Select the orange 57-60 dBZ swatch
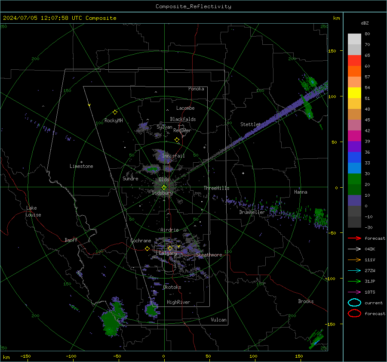Image resolution: width=387 pixels, height=362 pixels. pos(354,71)
